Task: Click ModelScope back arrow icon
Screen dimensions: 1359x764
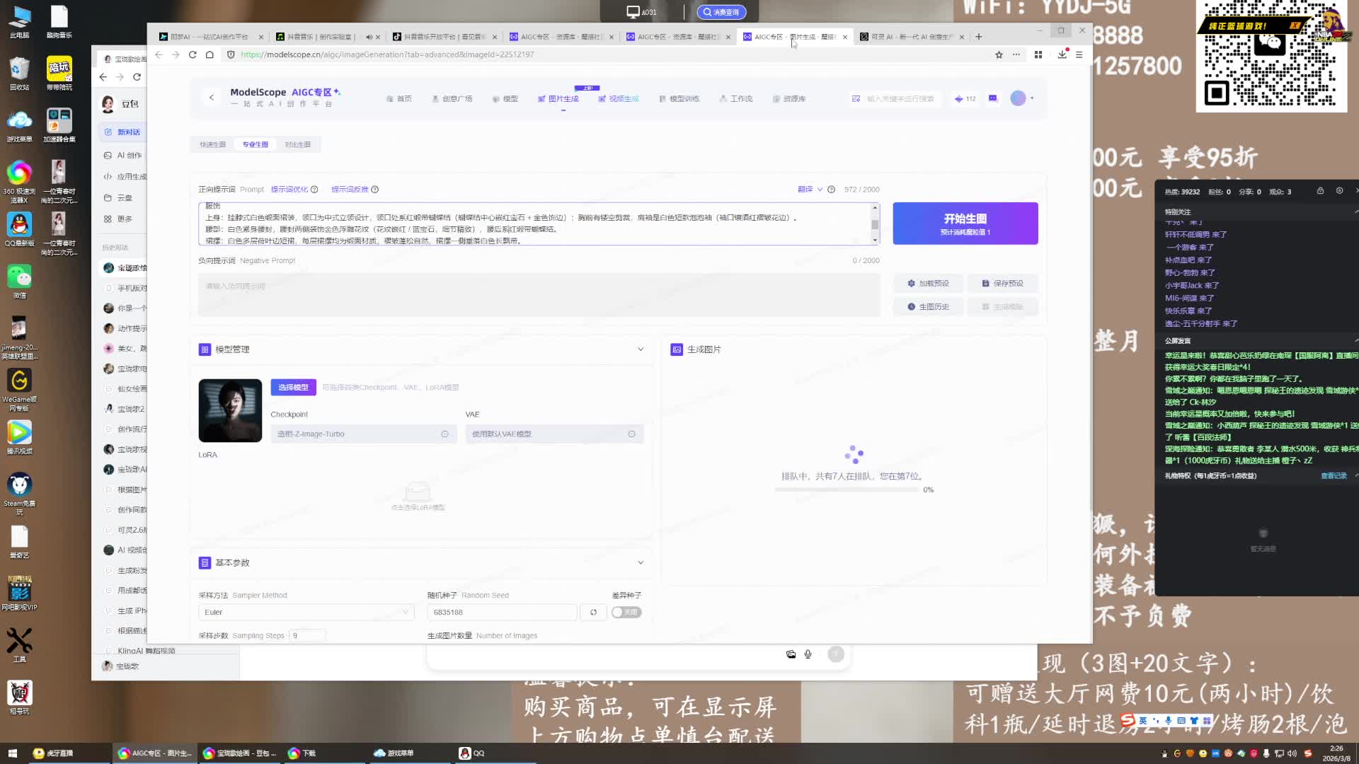Action: (211, 98)
